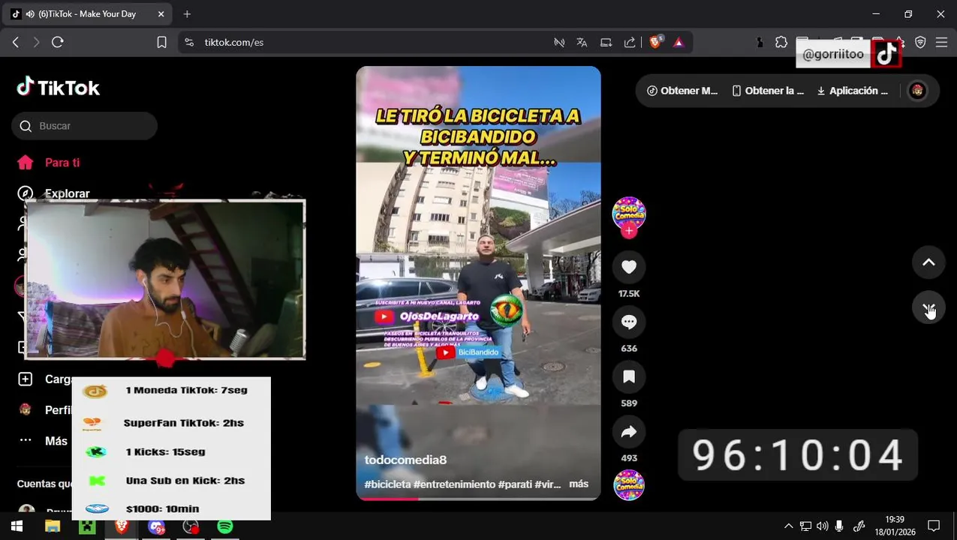Open the Cargar upload option
This screenshot has height=540, width=957.
coord(44,379)
